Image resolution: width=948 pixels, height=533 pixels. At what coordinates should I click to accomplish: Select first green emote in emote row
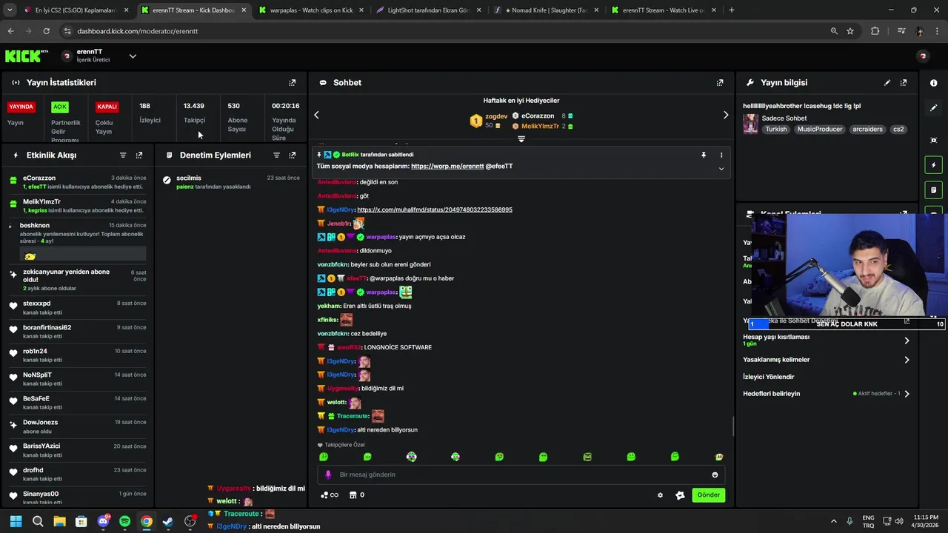pos(324,457)
